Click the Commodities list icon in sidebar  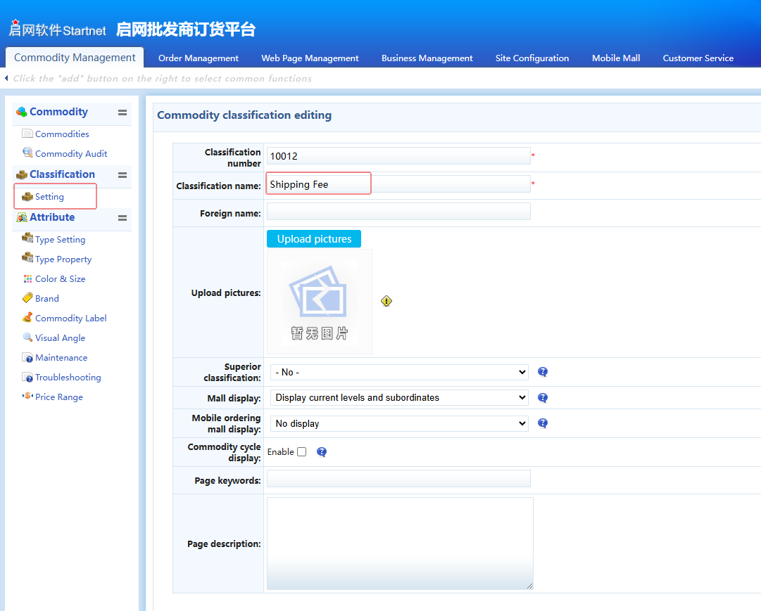tap(27, 134)
